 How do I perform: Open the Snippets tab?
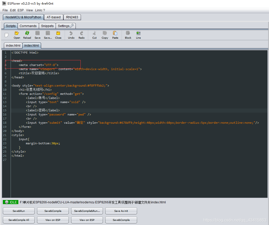47,26
